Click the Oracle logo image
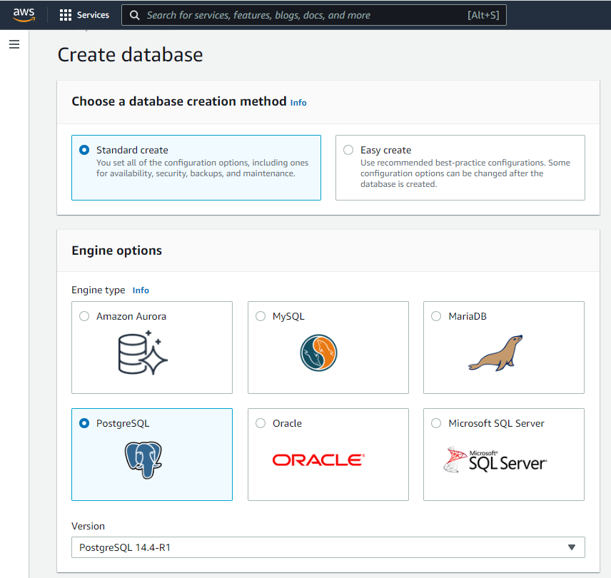 (x=318, y=460)
